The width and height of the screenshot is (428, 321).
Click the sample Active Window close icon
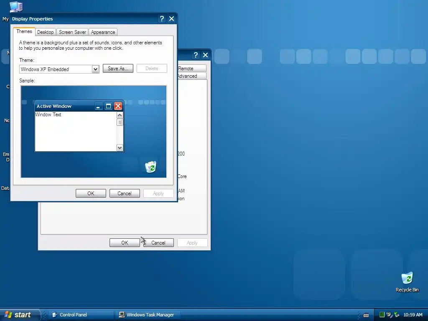click(x=118, y=106)
